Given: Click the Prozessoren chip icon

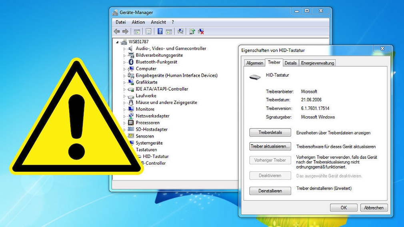Looking at the screenshot, I should point(131,123).
